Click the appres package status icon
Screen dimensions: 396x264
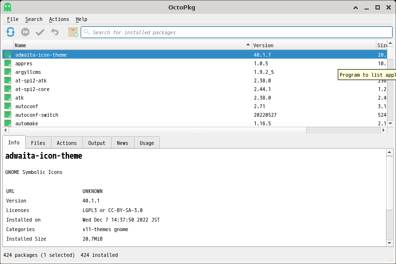tap(8, 63)
